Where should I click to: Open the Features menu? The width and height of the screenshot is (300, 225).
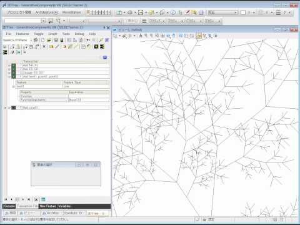(x=22, y=34)
